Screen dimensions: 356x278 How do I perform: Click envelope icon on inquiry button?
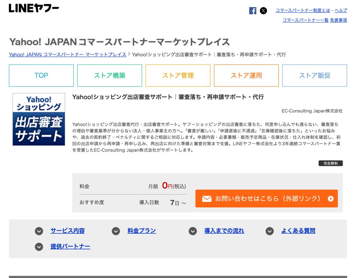point(206,199)
